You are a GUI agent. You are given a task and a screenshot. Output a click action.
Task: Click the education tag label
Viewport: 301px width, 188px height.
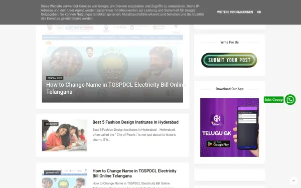tap(51, 124)
